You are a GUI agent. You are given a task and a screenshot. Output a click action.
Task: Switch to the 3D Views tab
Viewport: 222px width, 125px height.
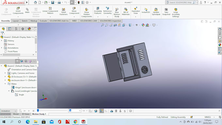point(25,114)
